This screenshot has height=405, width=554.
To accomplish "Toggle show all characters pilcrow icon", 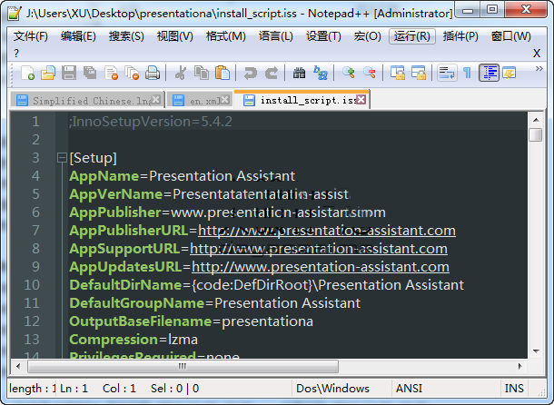I will click(468, 73).
